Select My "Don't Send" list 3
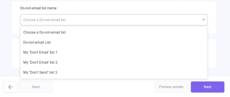The height and width of the screenshot is (97, 230). pyautogui.click(x=114, y=72)
